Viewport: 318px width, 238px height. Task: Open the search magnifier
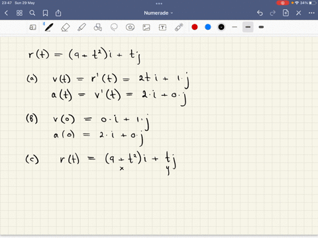coord(32,13)
